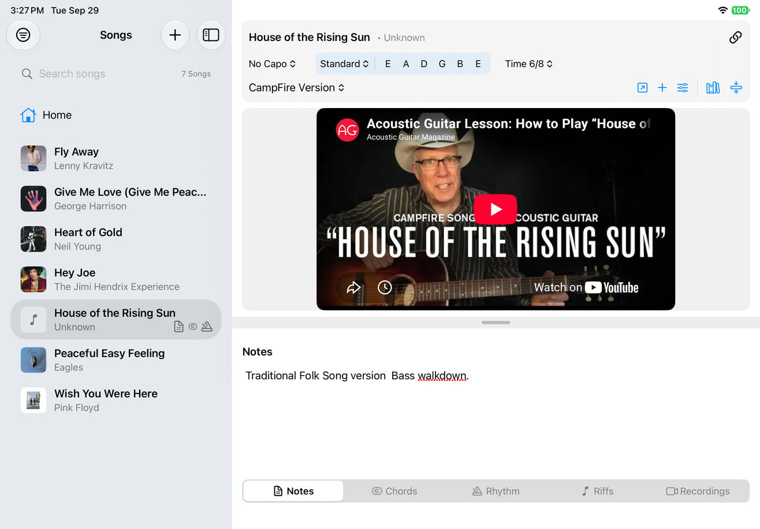Open the sliders settings icon in toolbar

coord(683,88)
